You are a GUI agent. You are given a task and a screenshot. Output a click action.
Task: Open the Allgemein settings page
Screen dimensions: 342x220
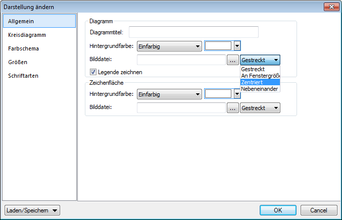pos(39,21)
